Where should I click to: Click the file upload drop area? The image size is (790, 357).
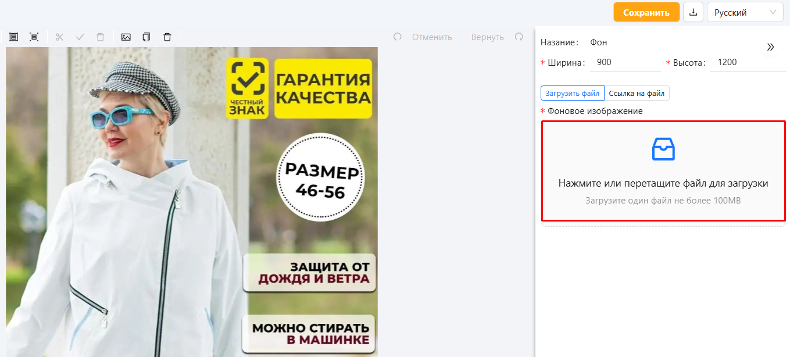663,171
